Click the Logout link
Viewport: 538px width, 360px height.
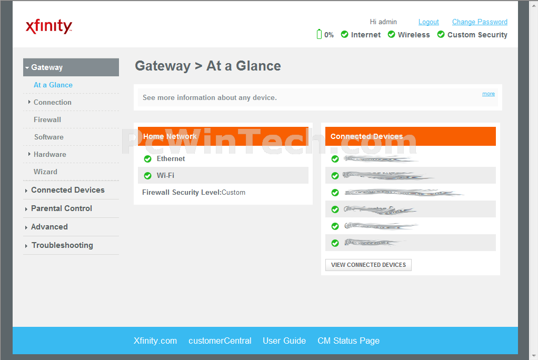click(x=429, y=22)
